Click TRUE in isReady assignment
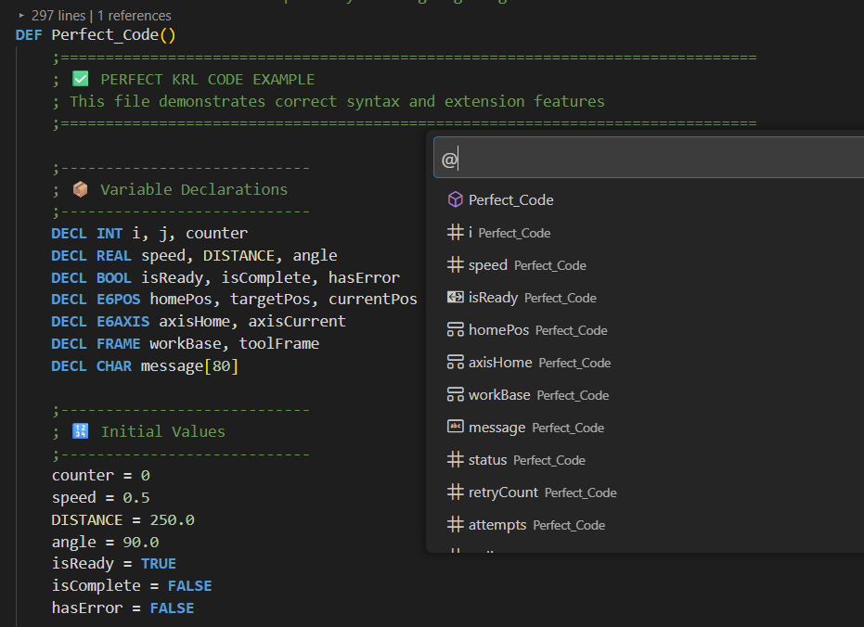Image resolution: width=864 pixels, height=627 pixels. click(158, 564)
